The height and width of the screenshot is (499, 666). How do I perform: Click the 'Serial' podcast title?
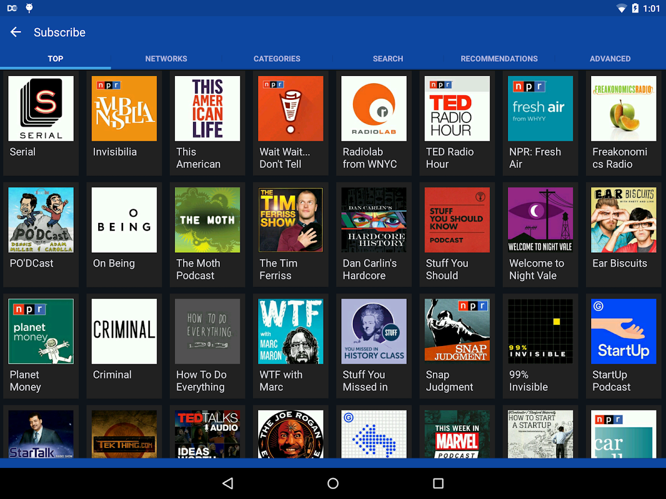click(23, 152)
